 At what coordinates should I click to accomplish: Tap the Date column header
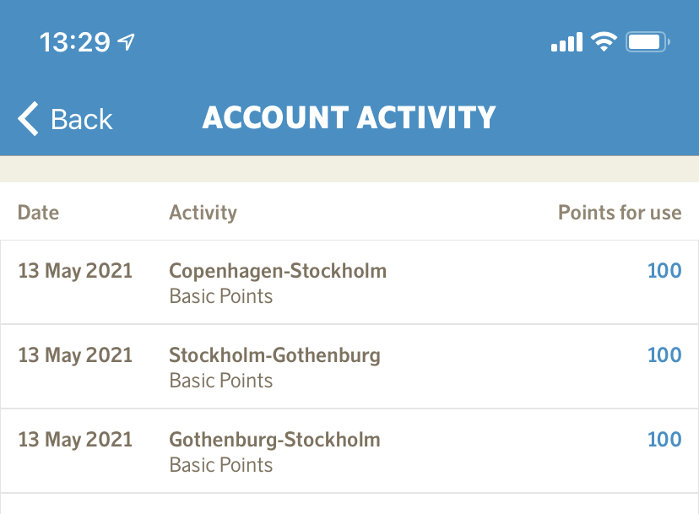click(x=38, y=212)
